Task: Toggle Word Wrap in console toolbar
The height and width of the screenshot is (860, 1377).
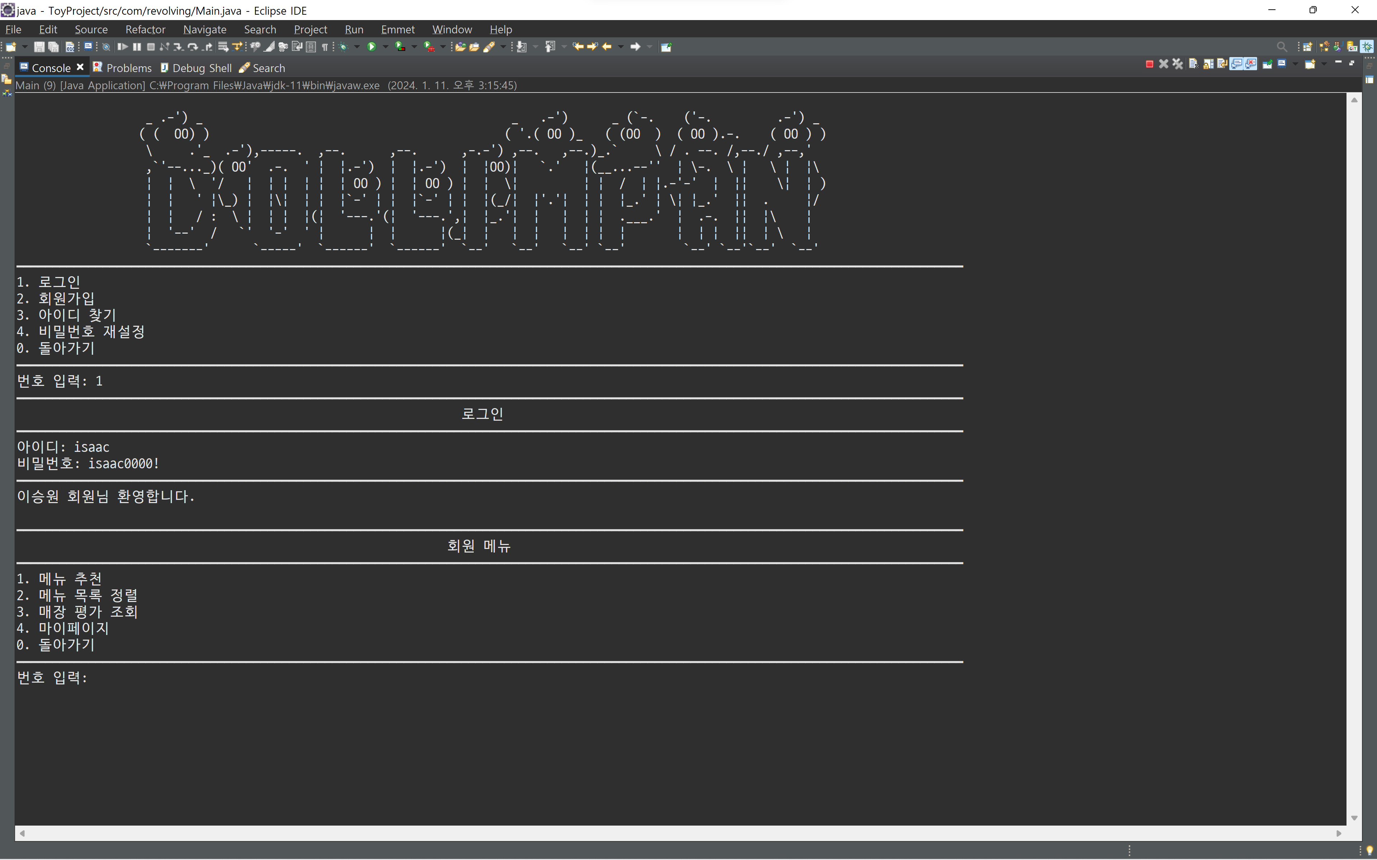Action: click(x=1222, y=64)
